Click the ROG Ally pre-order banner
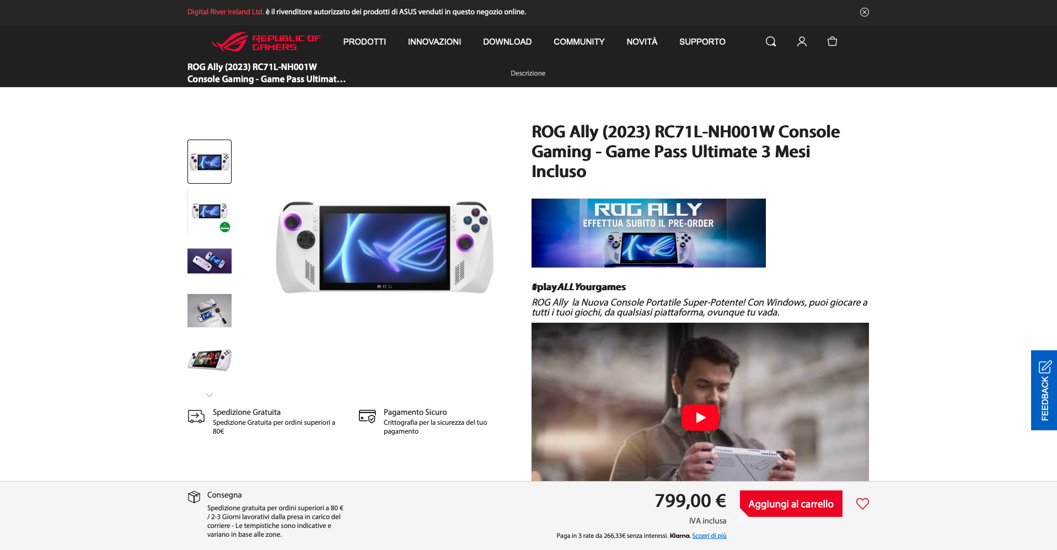 coord(648,233)
